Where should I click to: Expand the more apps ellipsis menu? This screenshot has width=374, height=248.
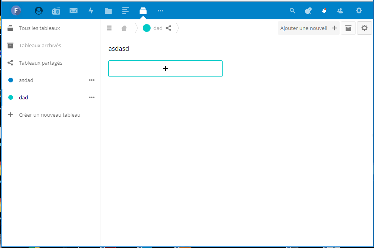click(x=160, y=11)
